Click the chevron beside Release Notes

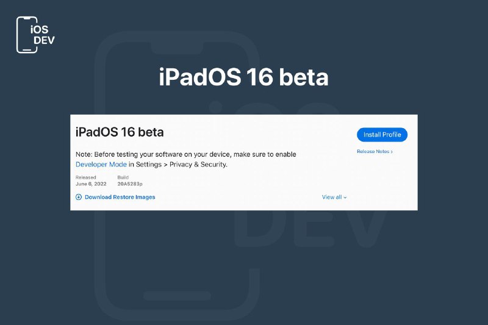pos(392,152)
